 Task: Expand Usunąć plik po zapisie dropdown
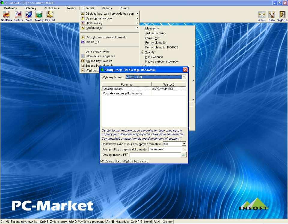click(184, 149)
